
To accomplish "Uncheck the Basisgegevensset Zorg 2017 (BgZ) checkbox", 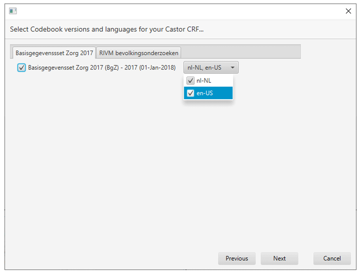I will [x=22, y=67].
